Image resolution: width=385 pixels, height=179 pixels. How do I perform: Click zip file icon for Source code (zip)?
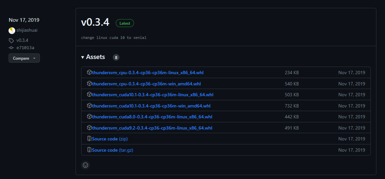89,138
